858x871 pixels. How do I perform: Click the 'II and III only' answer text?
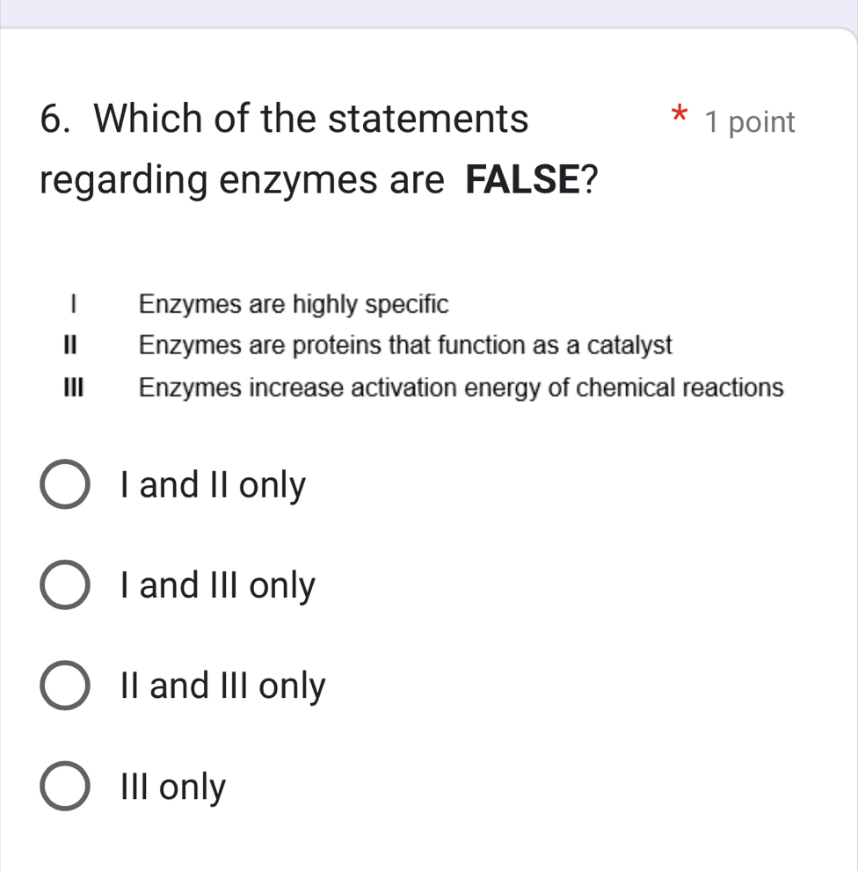[x=224, y=686]
